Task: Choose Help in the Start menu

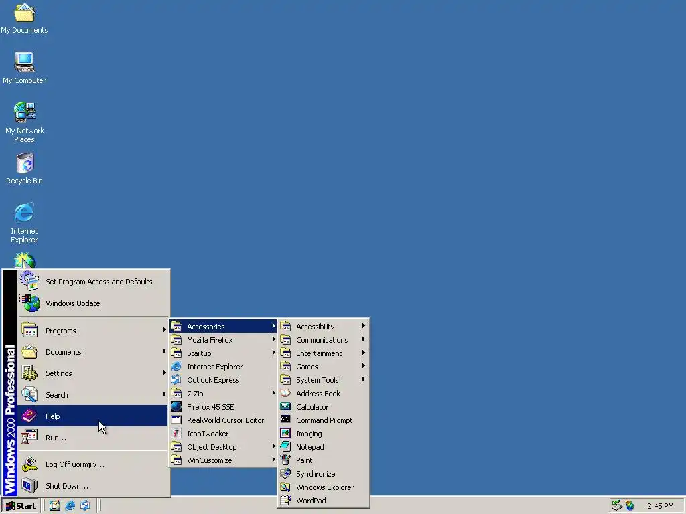Action: pos(92,416)
